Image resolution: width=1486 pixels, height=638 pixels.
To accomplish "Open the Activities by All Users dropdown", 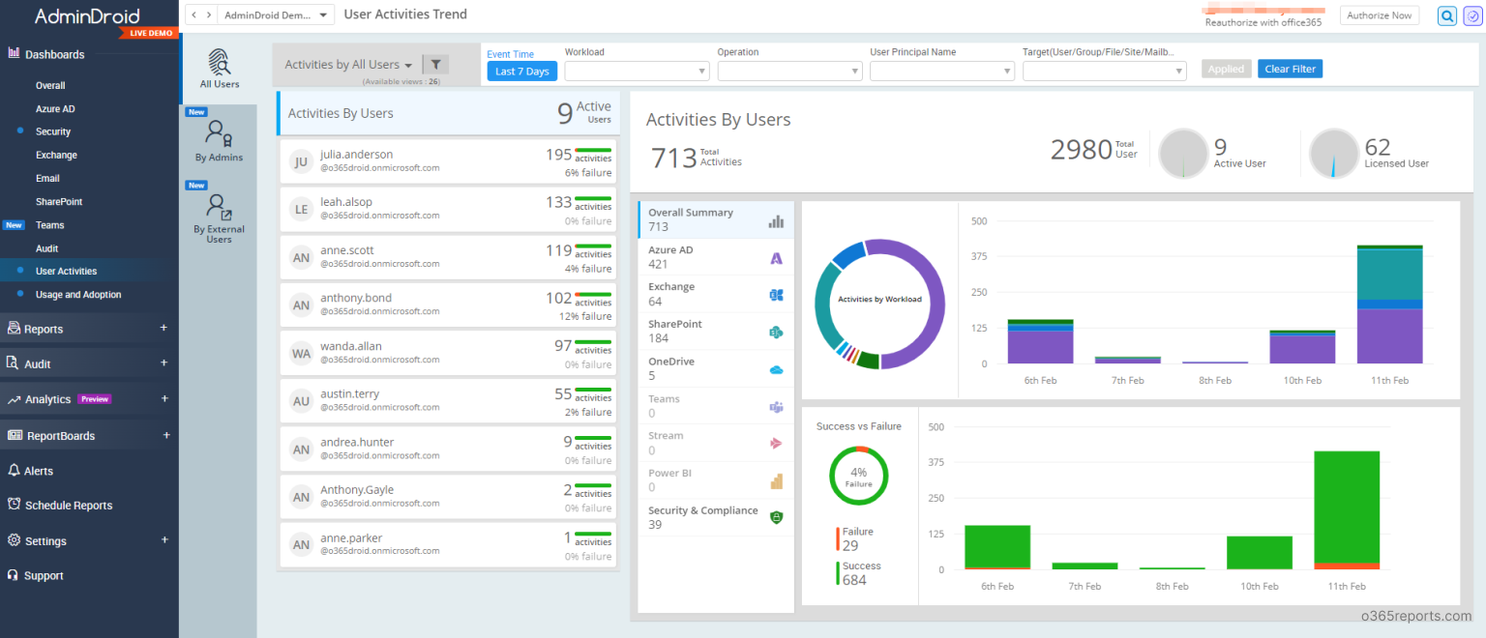I will click(348, 65).
